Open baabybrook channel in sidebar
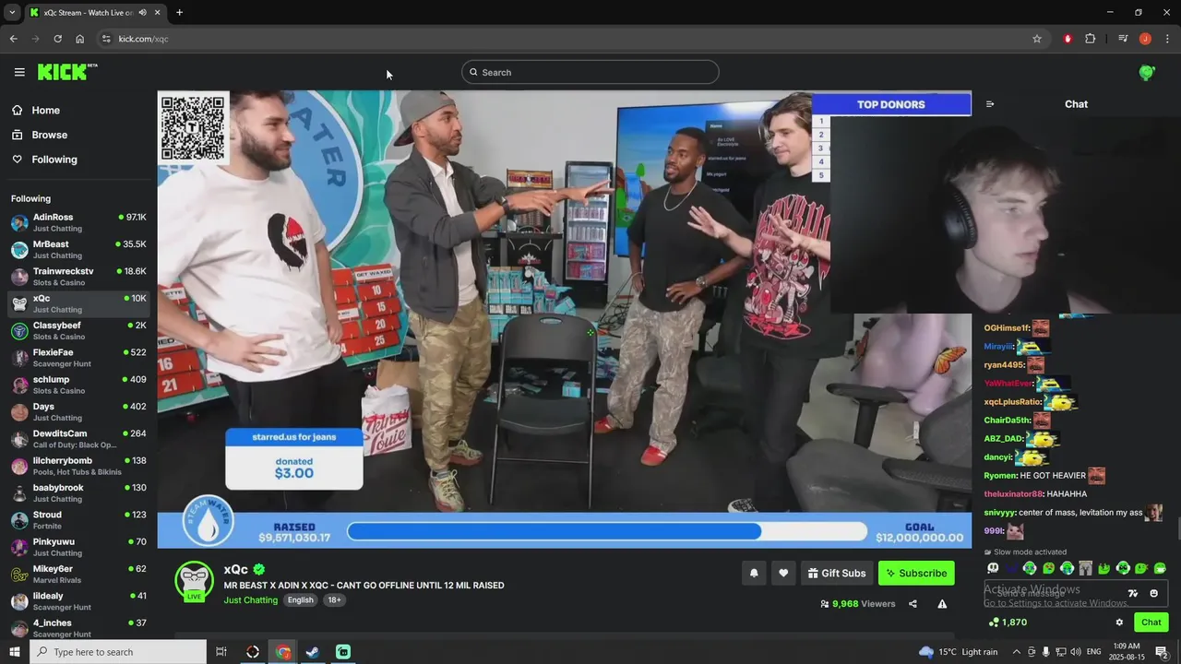 click(x=78, y=492)
